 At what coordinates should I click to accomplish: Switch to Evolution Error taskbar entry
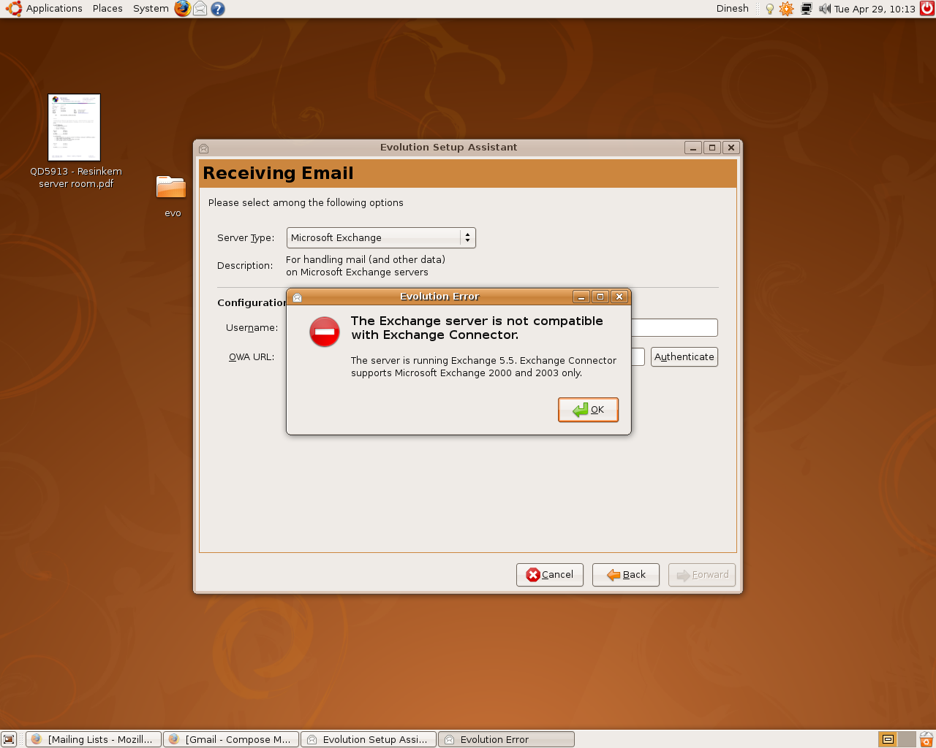(506, 739)
